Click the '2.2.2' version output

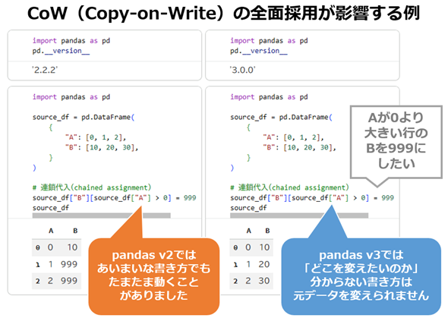pos(45,70)
